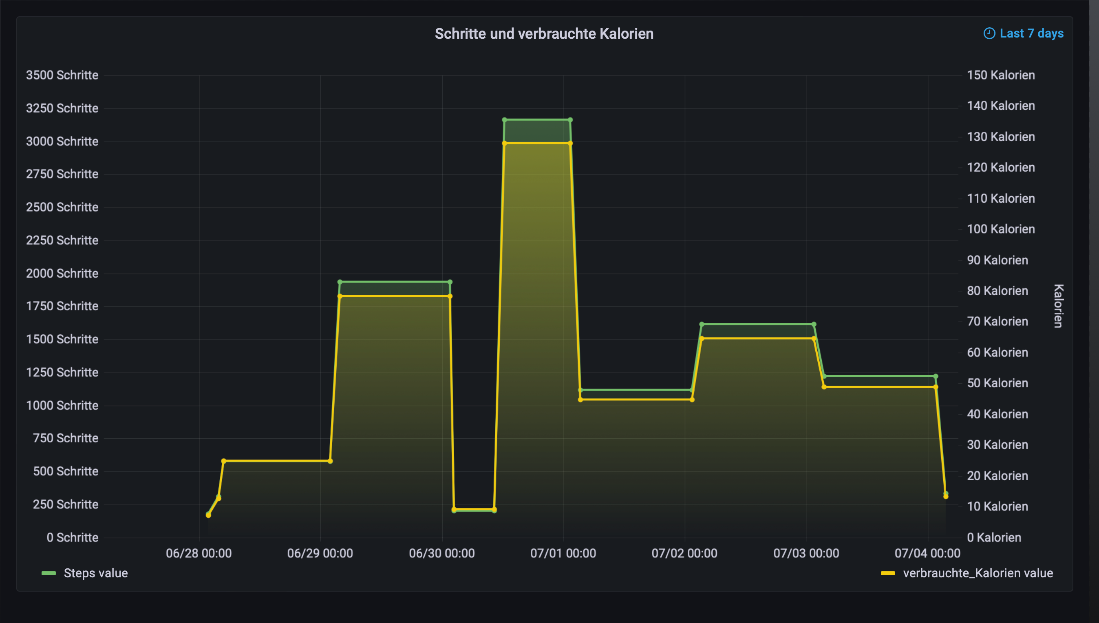Image resolution: width=1099 pixels, height=623 pixels.
Task: Toggle verbrauchte_Kalorien value legend series
Action: click(x=978, y=573)
